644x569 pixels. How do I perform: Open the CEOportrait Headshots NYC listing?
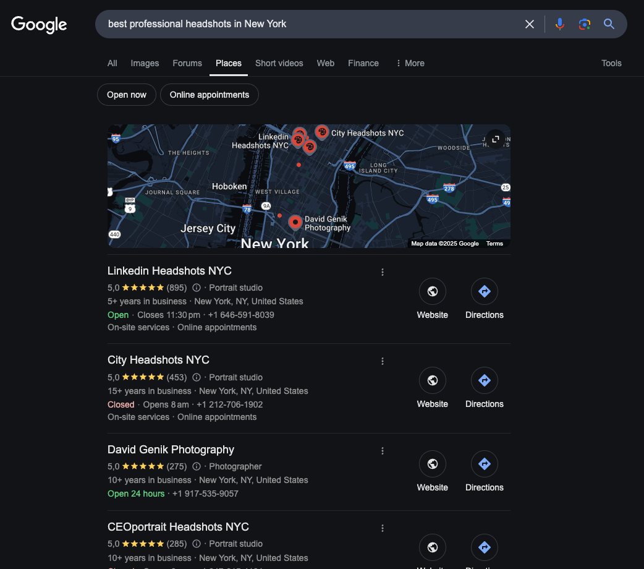[x=178, y=527]
